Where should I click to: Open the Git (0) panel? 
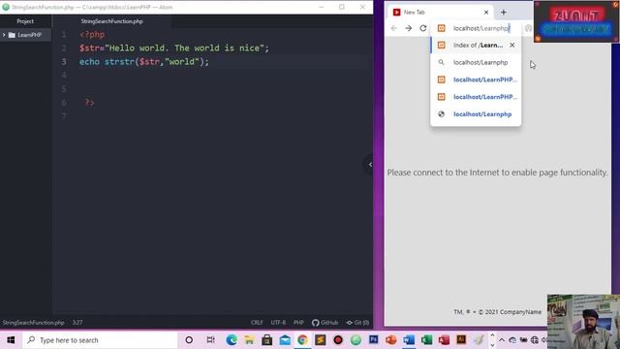(x=357, y=323)
